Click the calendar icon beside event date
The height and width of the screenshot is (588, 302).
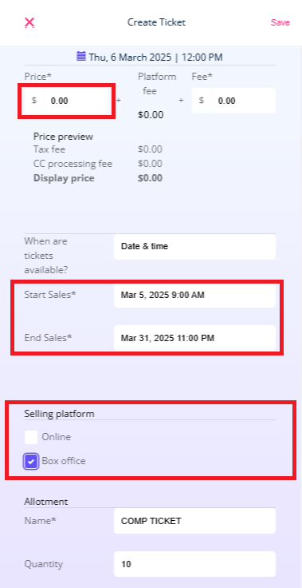click(x=81, y=57)
